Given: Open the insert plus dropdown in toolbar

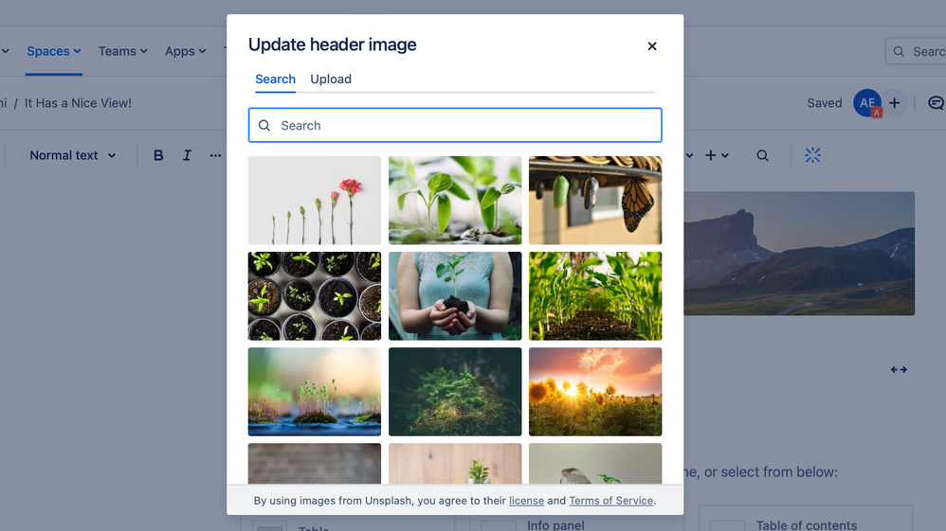Looking at the screenshot, I should click(x=717, y=155).
